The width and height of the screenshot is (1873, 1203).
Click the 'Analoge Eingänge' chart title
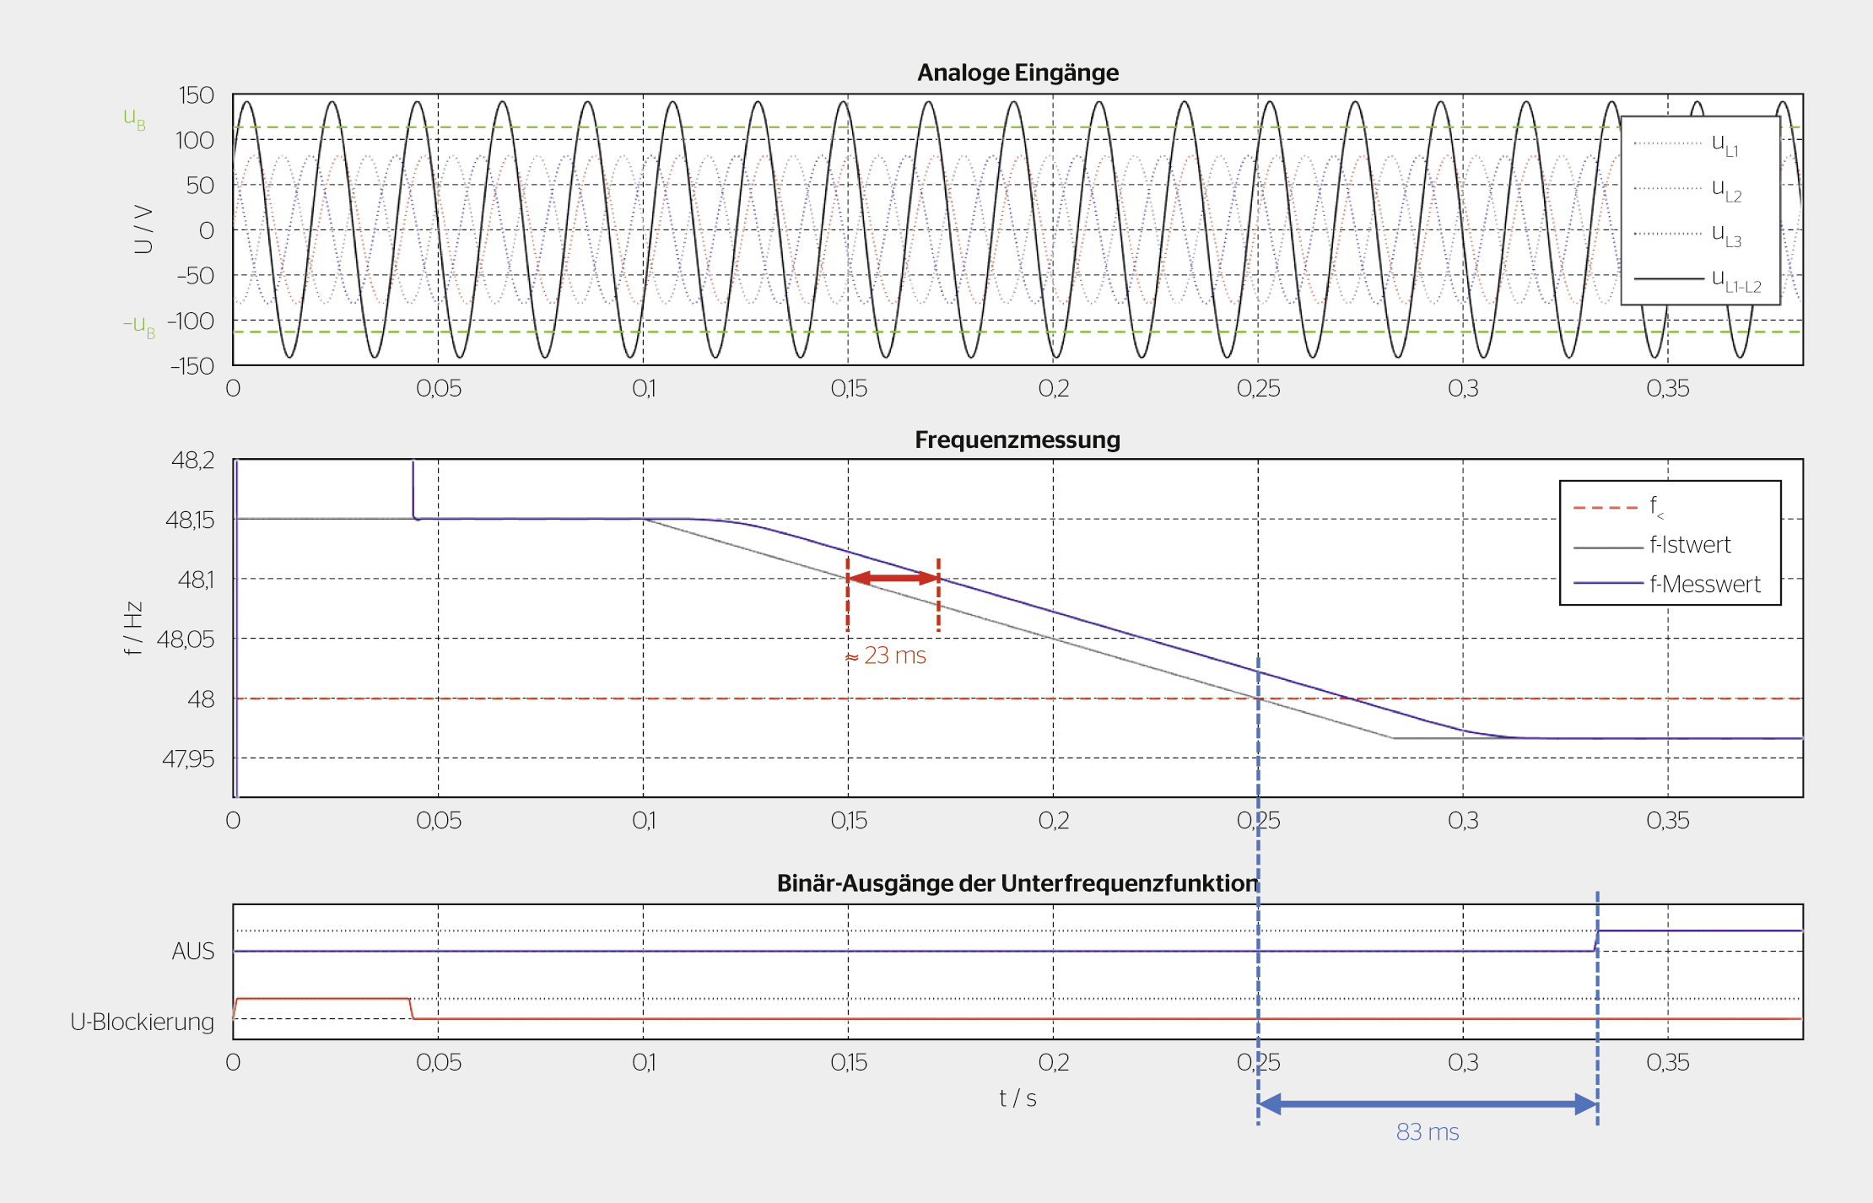(x=1017, y=73)
